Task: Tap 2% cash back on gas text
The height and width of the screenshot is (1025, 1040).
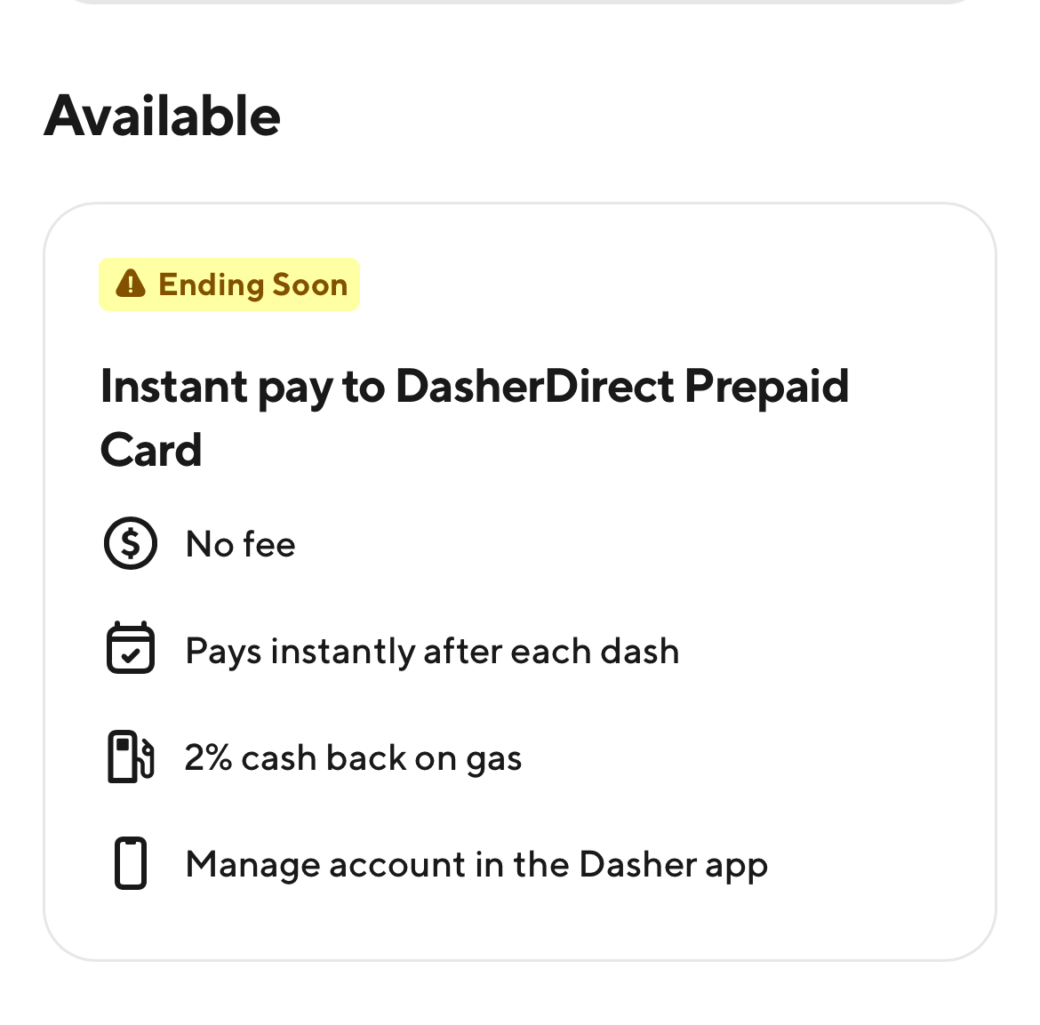Action: [x=353, y=758]
